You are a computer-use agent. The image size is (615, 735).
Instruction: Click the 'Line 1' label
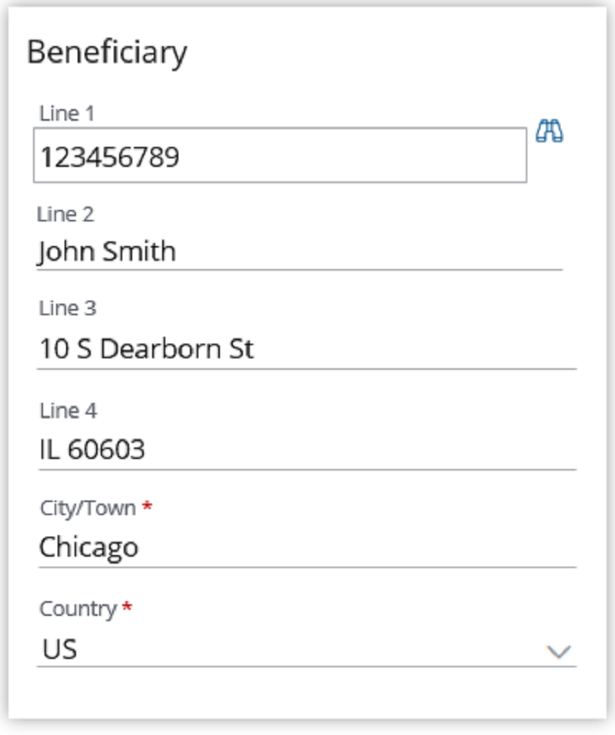(x=67, y=114)
